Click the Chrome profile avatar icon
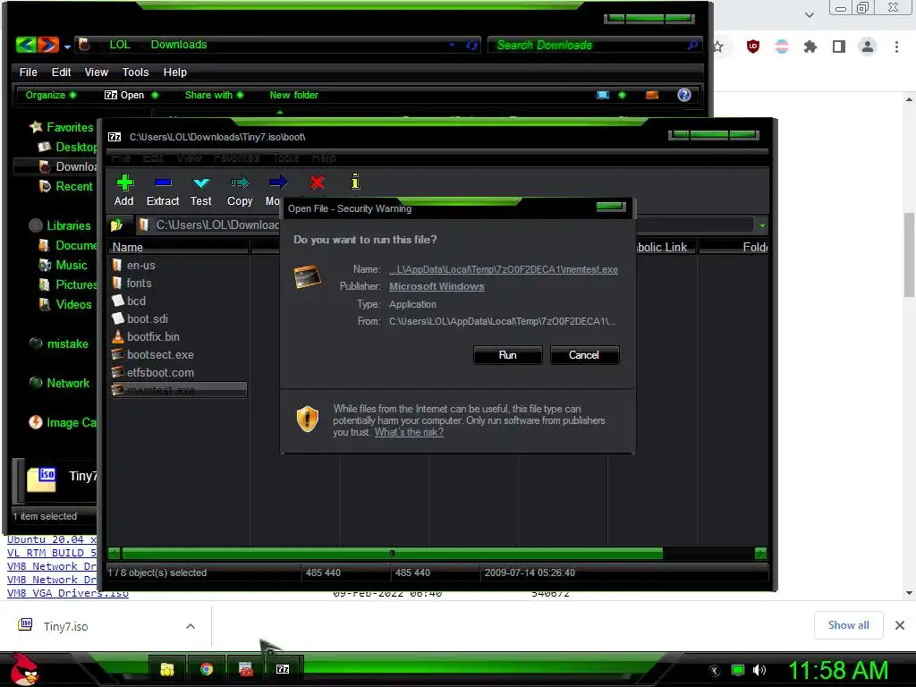The width and height of the screenshot is (916, 687). pos(868,47)
